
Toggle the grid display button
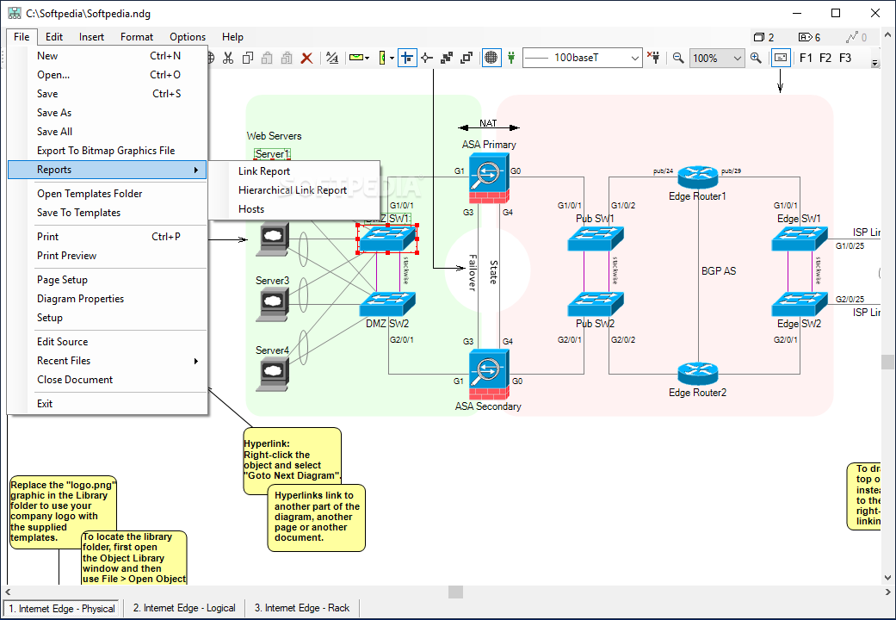click(491, 58)
